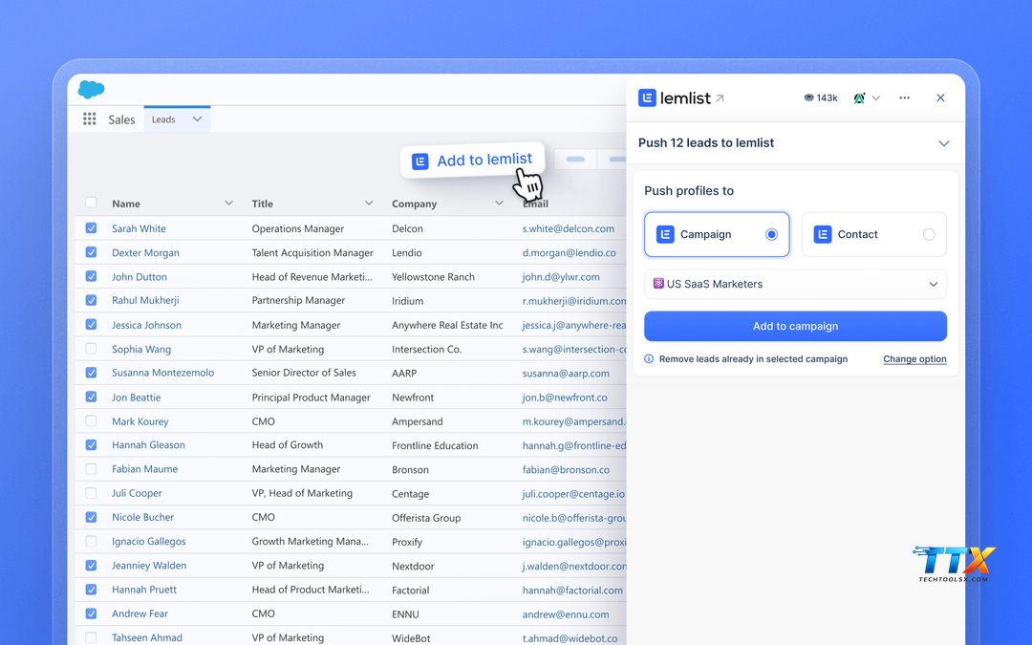Click the Principal Product Manager title cell
Viewport: 1032px width, 645px height.
pos(311,397)
